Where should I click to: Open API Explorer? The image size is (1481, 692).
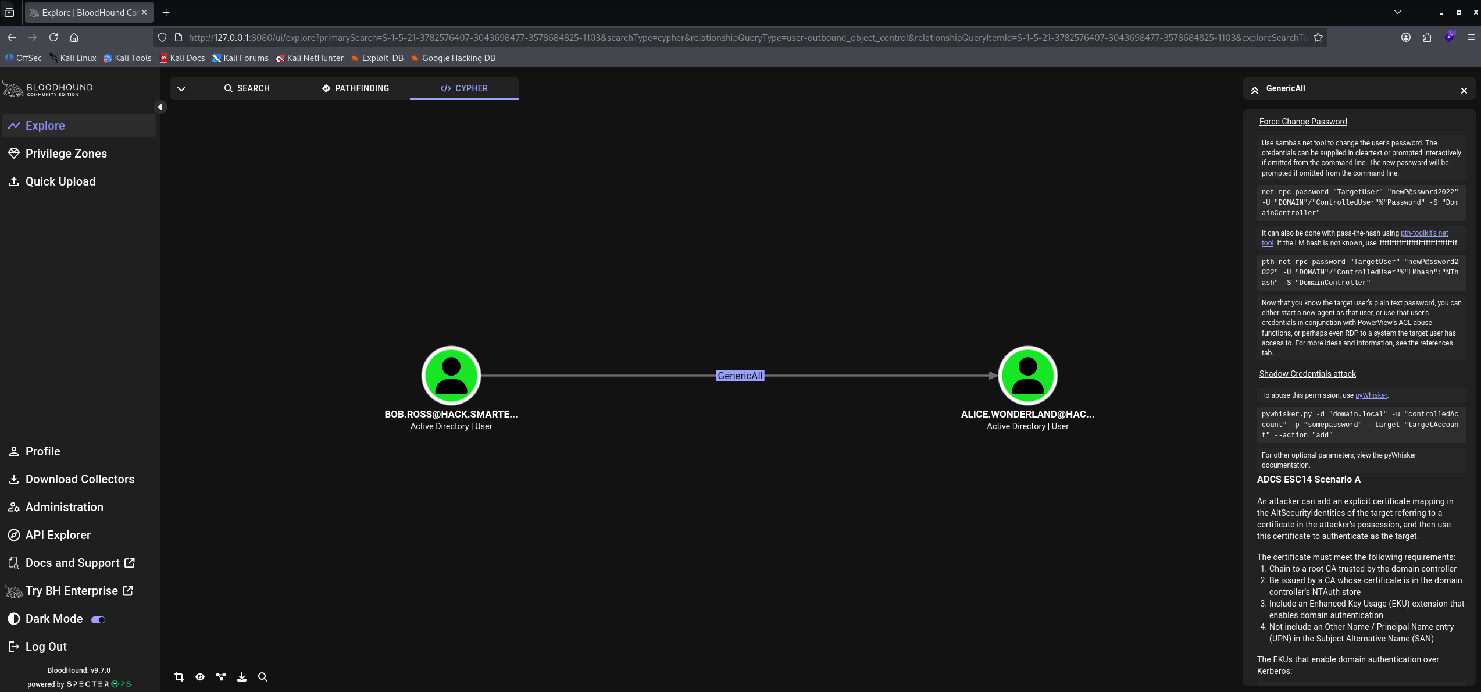coord(79,535)
